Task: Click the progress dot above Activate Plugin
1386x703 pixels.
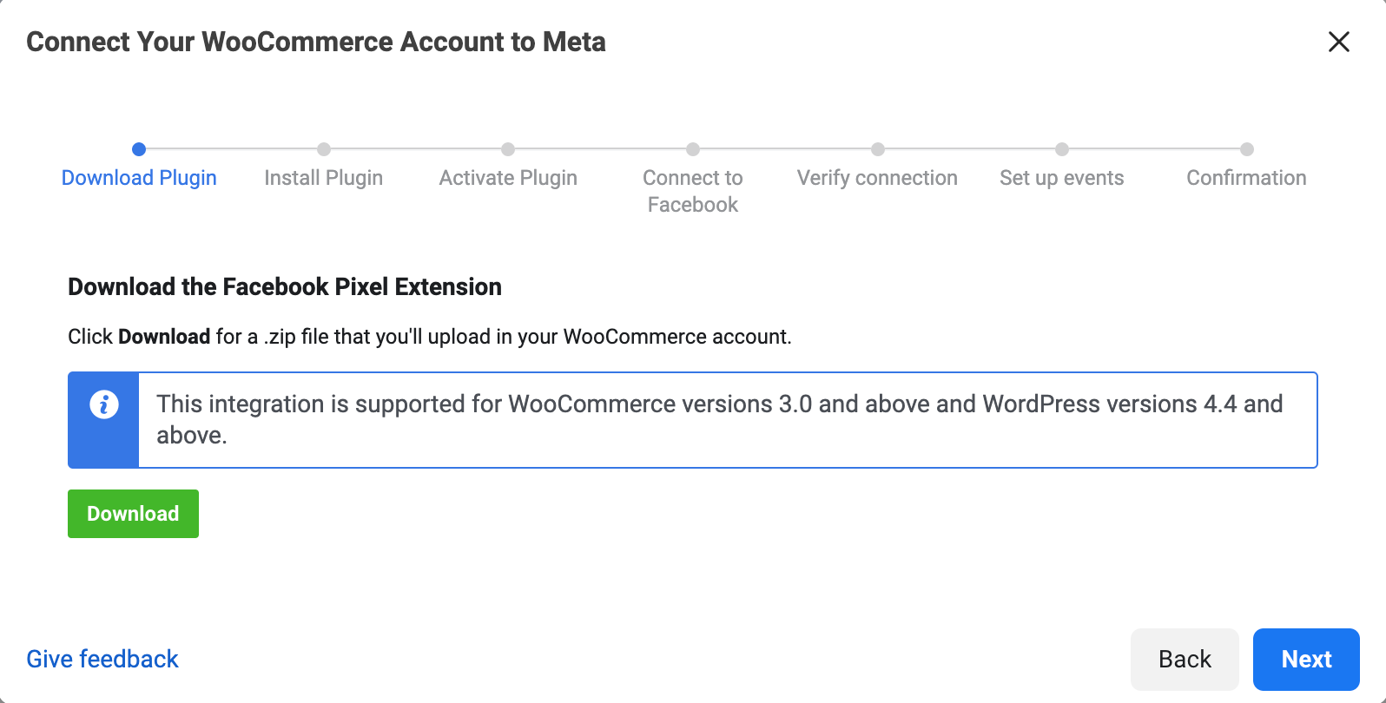Action: (x=508, y=149)
